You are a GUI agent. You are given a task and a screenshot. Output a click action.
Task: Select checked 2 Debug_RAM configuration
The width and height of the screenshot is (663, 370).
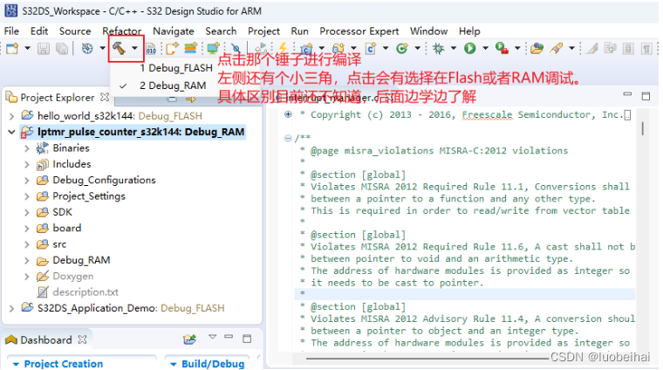173,86
